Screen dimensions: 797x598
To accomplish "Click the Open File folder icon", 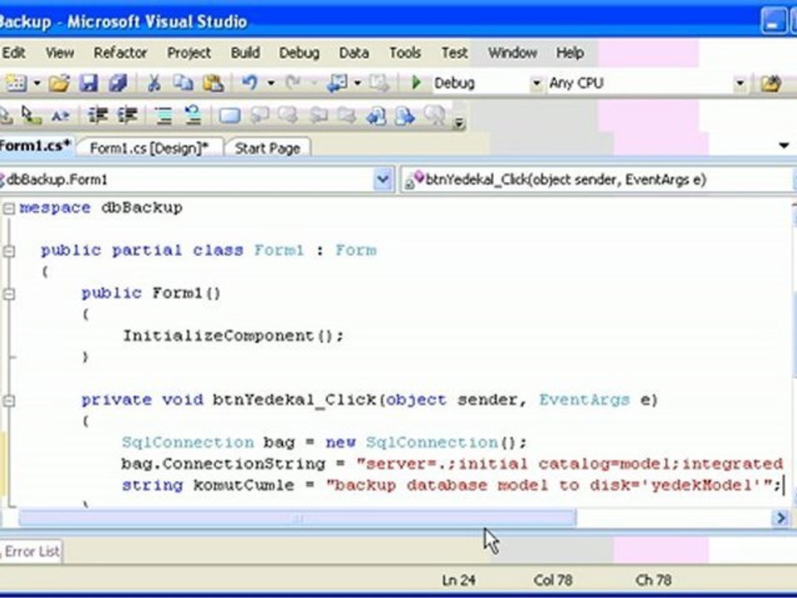I will [x=59, y=83].
